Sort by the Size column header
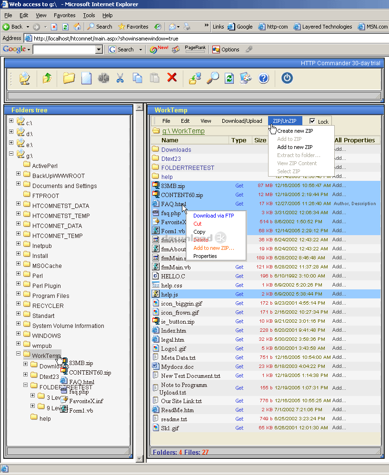 click(x=260, y=140)
